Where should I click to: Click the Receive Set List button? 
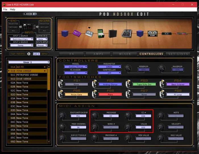44,27
